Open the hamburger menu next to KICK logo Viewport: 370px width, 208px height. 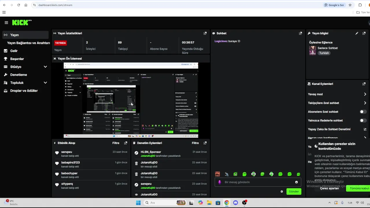pos(6,23)
